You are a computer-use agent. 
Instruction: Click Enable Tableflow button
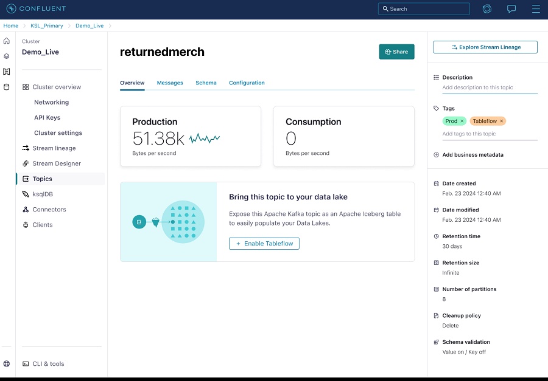(264, 244)
